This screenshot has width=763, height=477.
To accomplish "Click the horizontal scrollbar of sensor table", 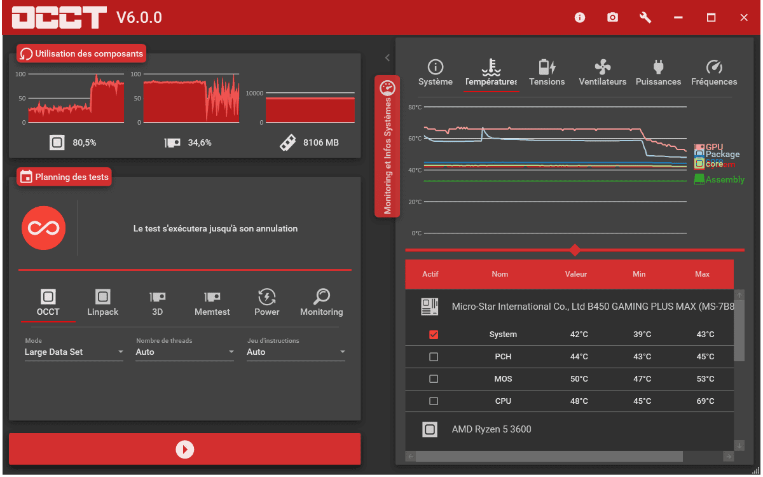I will [x=549, y=456].
